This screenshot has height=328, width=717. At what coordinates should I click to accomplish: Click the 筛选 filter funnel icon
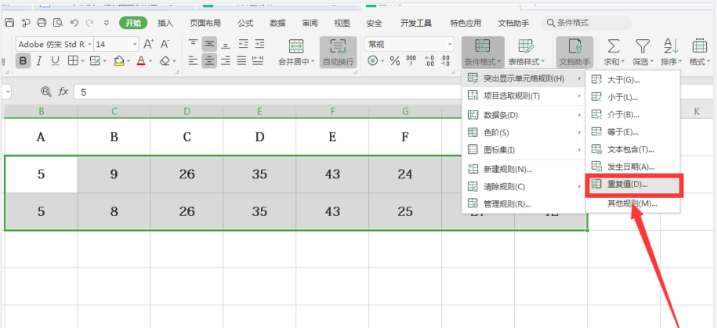point(643,46)
